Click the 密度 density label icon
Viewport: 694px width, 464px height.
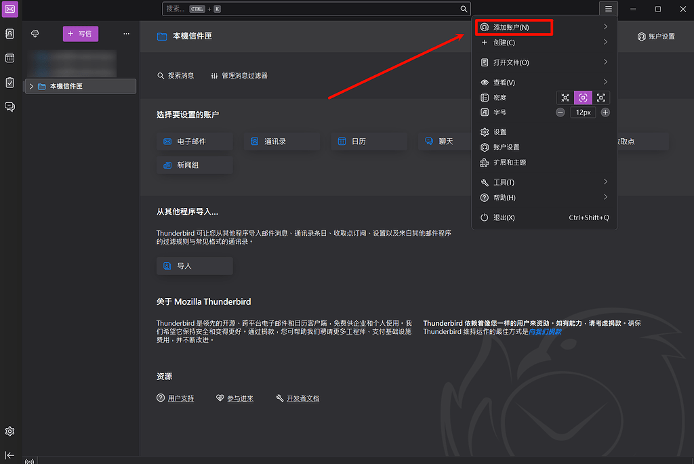(x=485, y=98)
